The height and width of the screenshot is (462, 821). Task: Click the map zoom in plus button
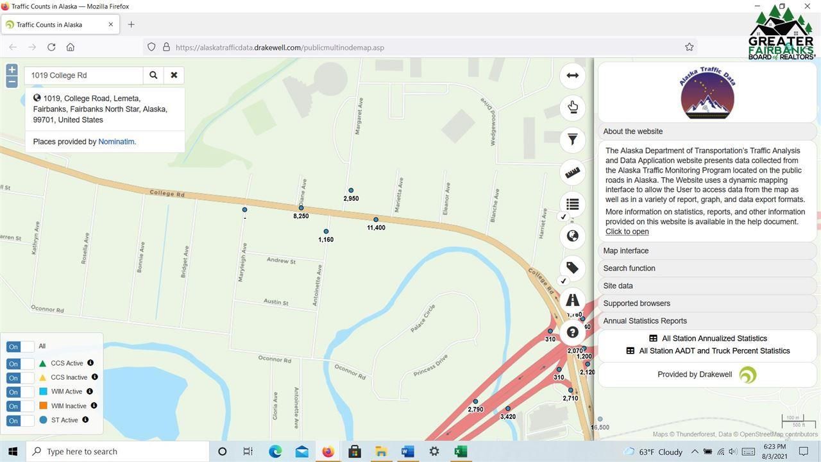12,70
